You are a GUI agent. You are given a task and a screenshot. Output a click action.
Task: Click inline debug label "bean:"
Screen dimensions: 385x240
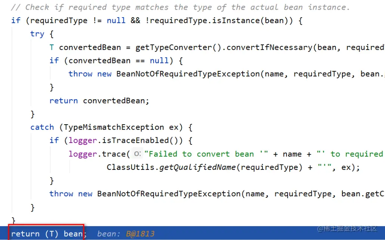pyautogui.click(x=109, y=234)
